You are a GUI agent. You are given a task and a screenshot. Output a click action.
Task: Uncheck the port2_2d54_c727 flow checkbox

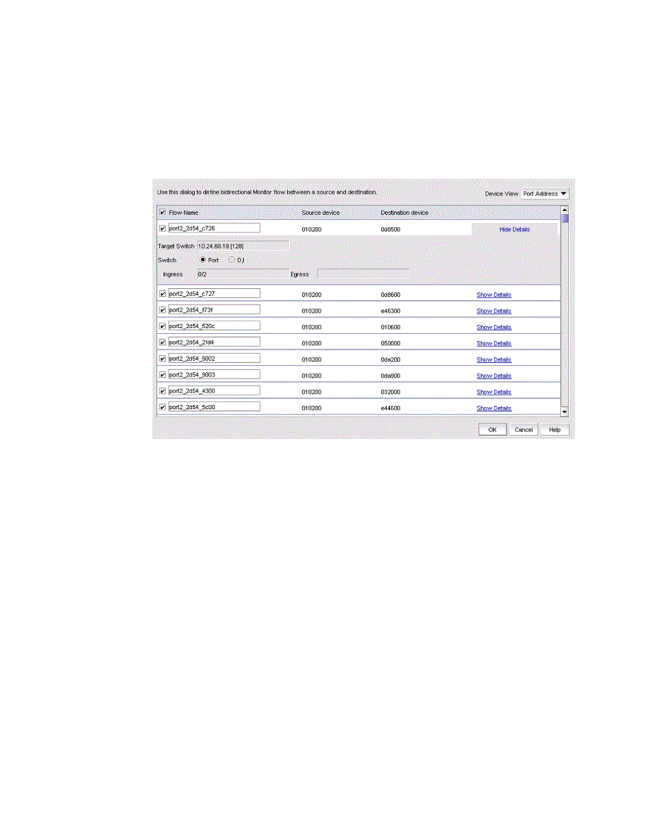(162, 294)
